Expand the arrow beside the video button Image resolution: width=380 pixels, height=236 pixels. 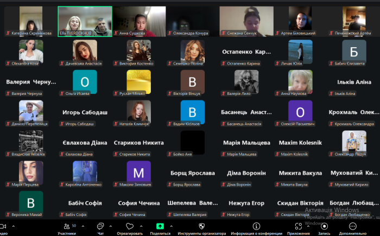[14, 226]
